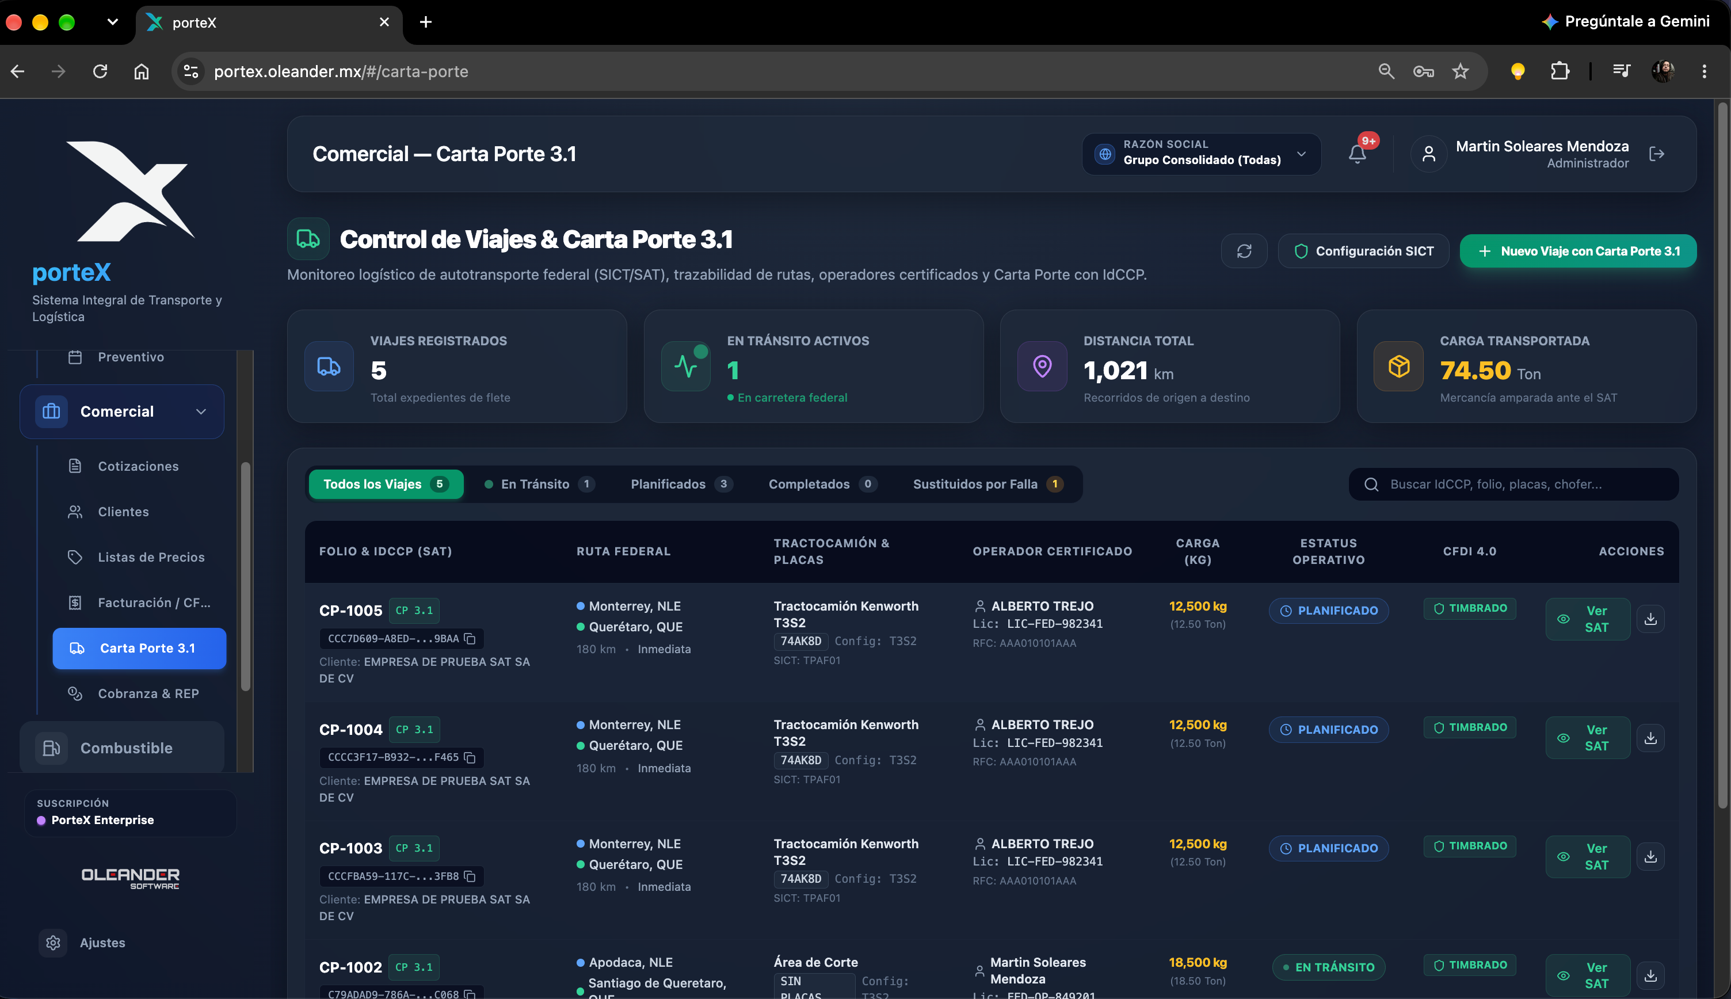Expand the Combustible sidebar section

[x=122, y=748]
